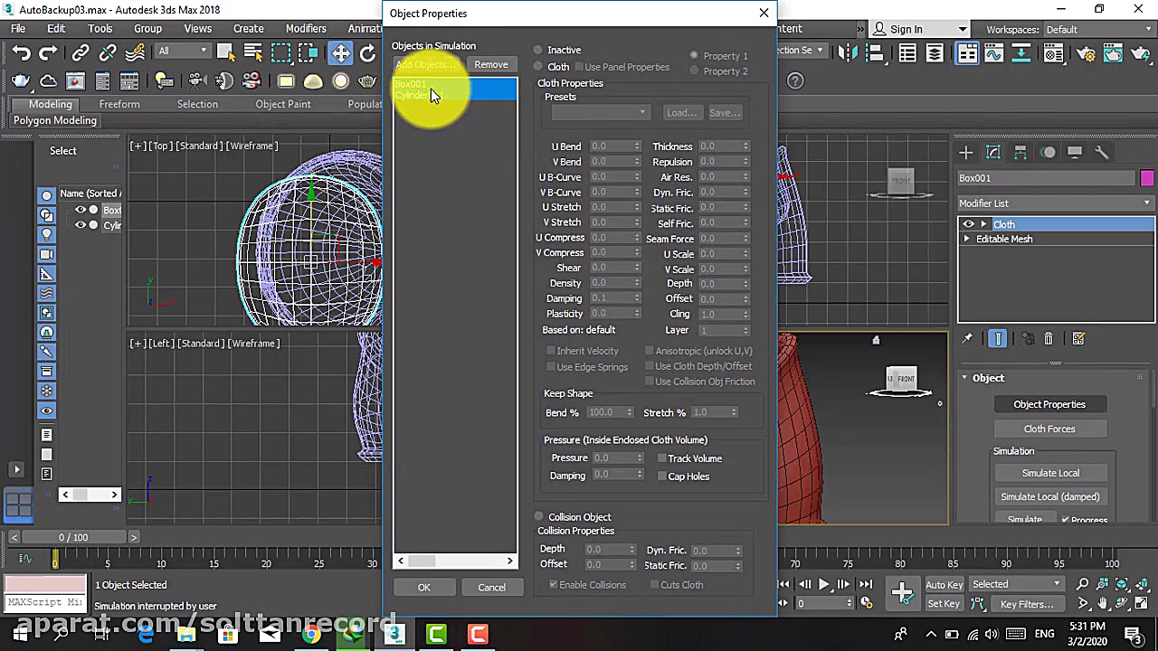1158x651 pixels.
Task: Click the Undo arrow in the main toolbar
Action: pos(22,53)
